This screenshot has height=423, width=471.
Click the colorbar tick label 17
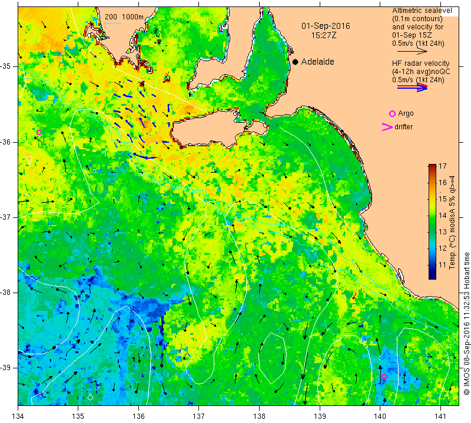443,166
